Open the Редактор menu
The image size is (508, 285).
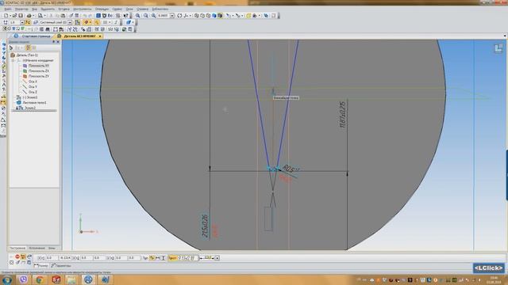(21, 9)
